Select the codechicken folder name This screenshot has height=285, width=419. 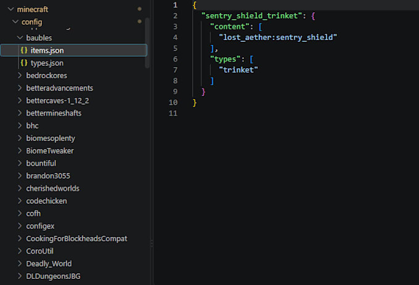coord(46,201)
